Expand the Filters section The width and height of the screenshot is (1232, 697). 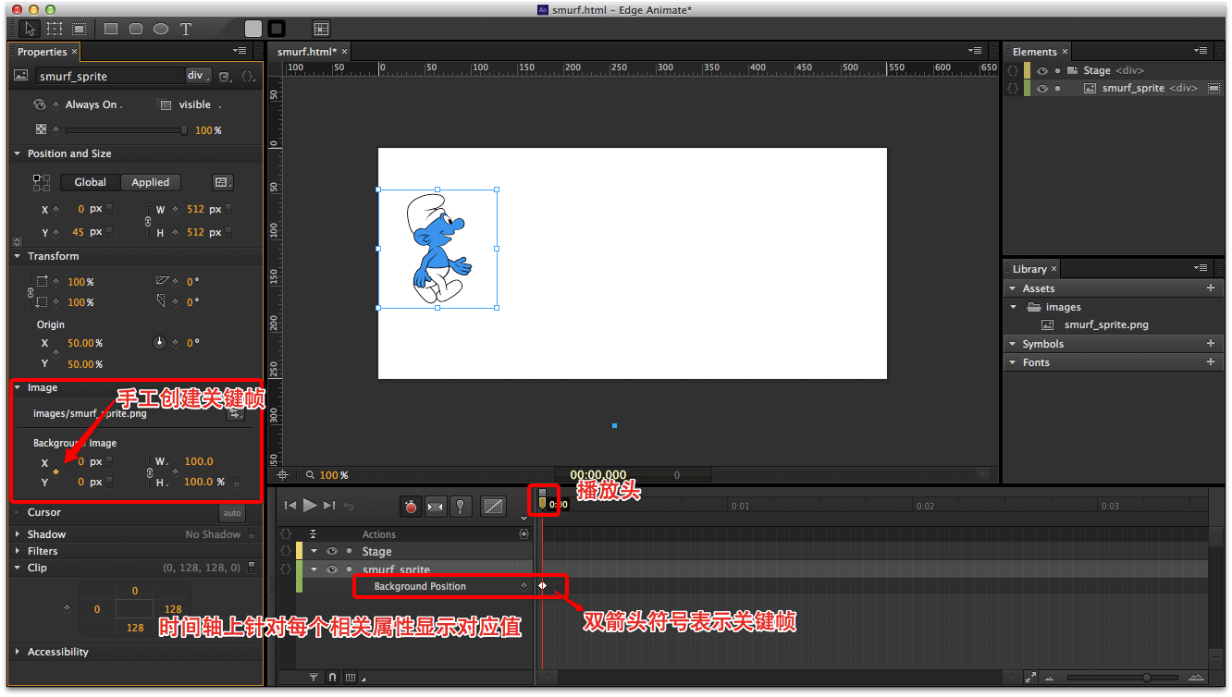[x=18, y=551]
